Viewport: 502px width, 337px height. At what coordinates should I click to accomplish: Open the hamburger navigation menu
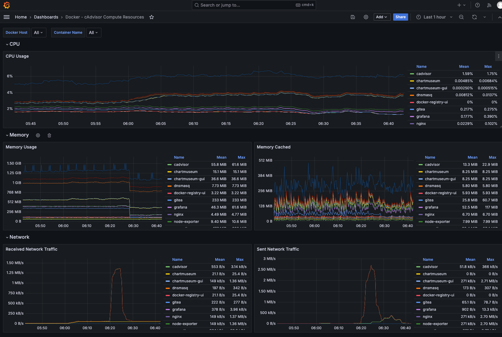click(x=7, y=17)
